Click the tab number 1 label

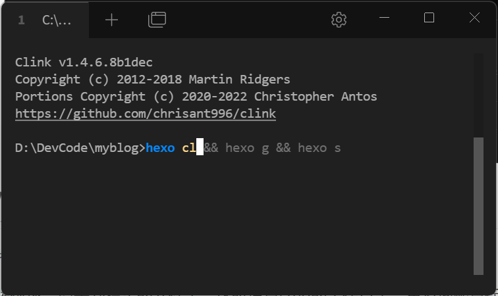(x=21, y=20)
